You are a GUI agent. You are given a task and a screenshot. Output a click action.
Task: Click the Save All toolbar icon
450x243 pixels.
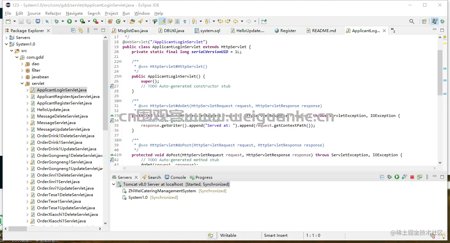click(29, 21)
